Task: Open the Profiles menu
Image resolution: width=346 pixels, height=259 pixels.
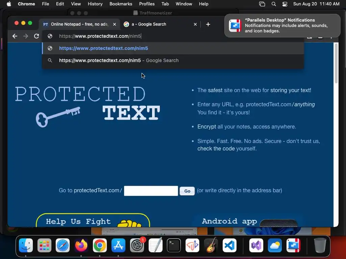Action: pos(147,4)
